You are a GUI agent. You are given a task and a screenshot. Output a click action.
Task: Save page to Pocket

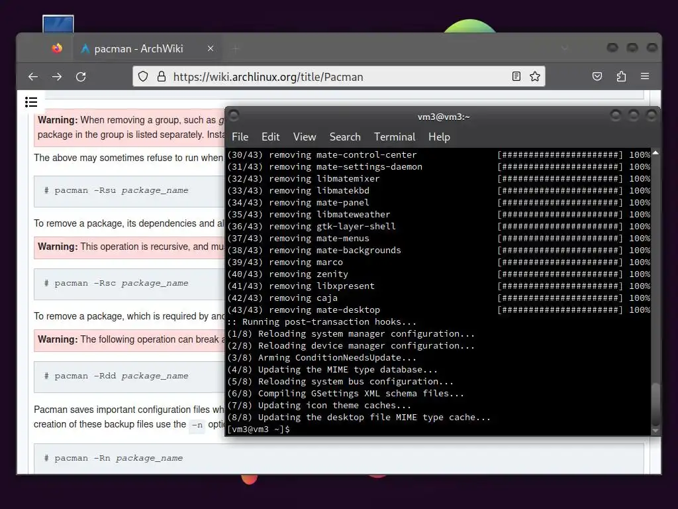tap(597, 77)
